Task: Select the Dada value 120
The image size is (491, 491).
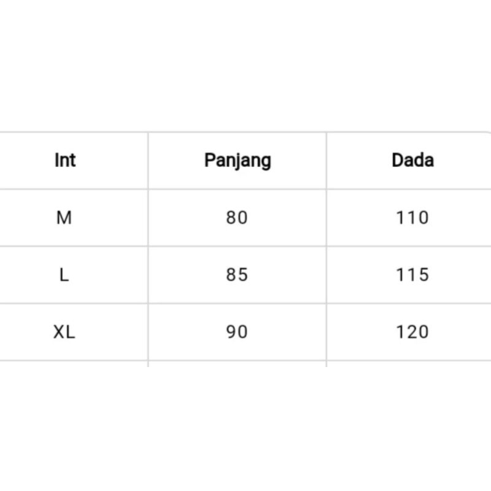Action: click(x=412, y=332)
